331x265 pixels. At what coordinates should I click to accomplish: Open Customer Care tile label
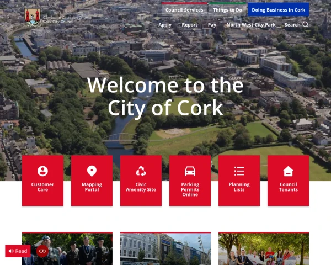click(42, 187)
